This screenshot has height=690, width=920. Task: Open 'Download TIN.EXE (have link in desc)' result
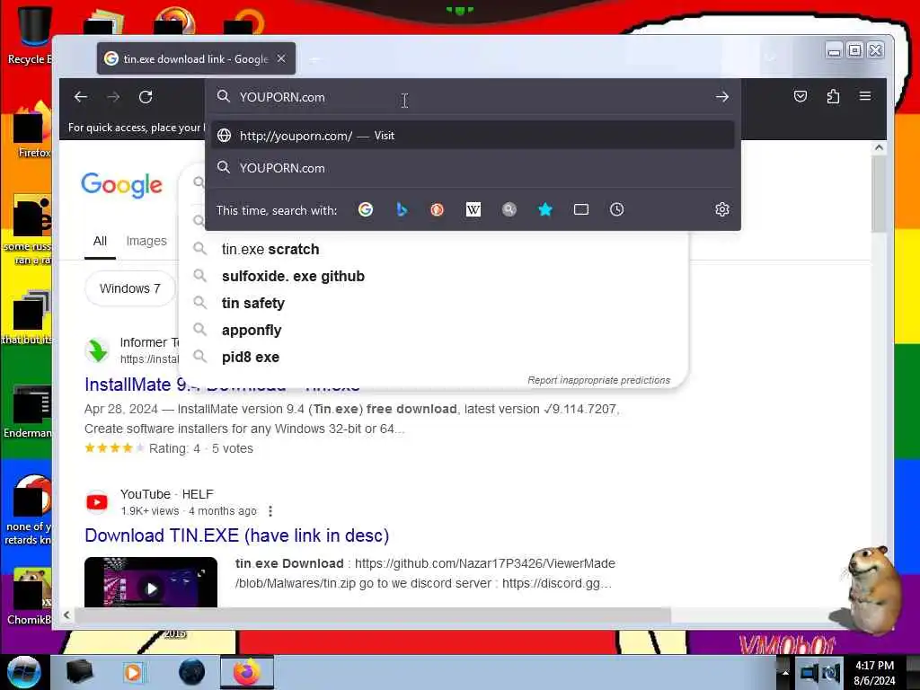(237, 535)
